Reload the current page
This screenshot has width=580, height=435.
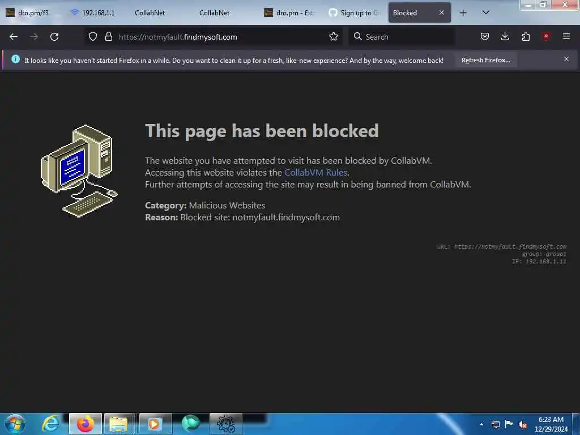click(x=54, y=37)
